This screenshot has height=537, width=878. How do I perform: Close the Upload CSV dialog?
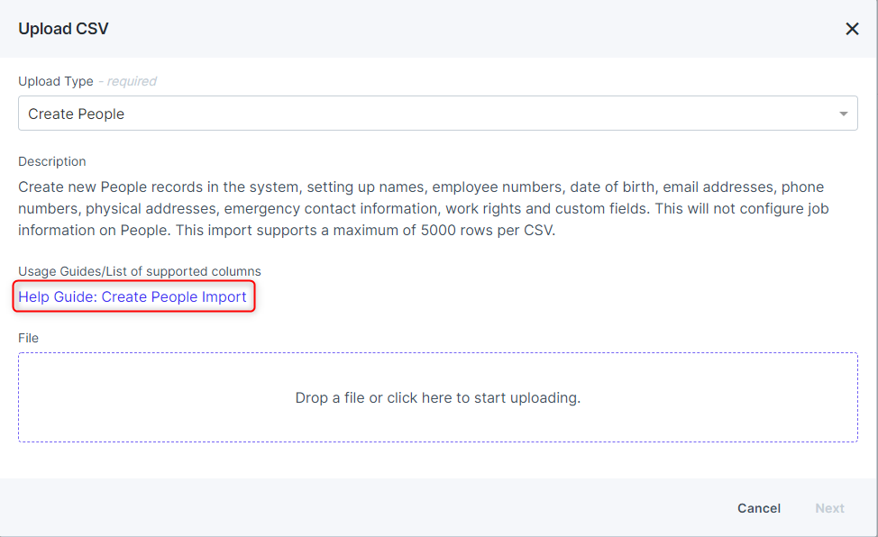pos(851,28)
